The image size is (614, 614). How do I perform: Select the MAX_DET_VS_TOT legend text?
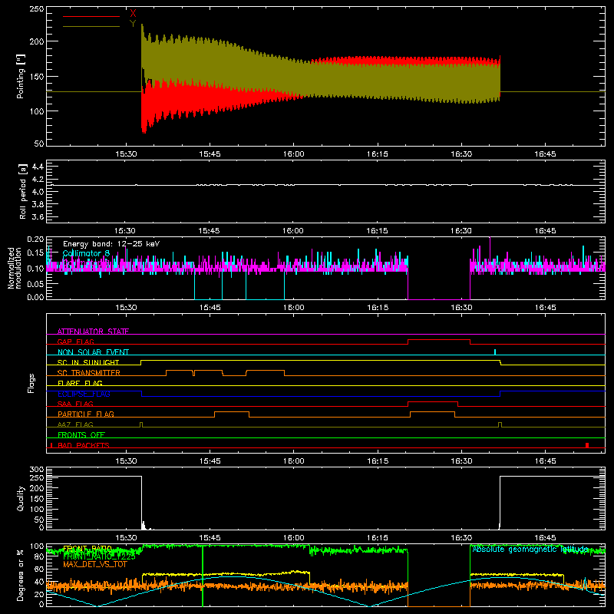[x=95, y=564]
